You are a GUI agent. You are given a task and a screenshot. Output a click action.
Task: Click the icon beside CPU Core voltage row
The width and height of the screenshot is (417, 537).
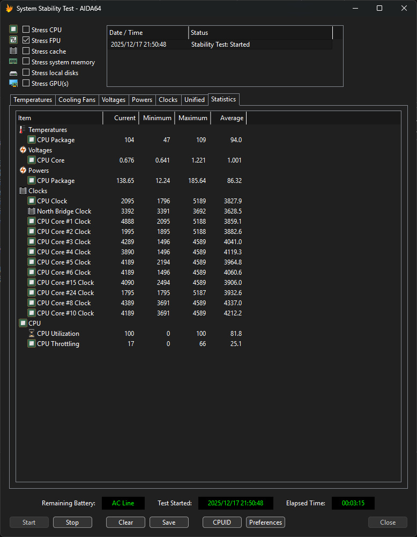32,160
